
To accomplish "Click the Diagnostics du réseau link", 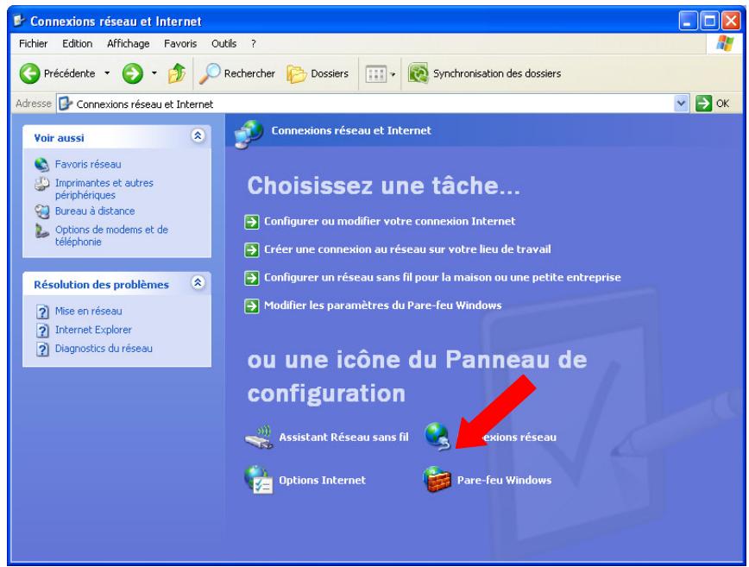I will tap(104, 348).
